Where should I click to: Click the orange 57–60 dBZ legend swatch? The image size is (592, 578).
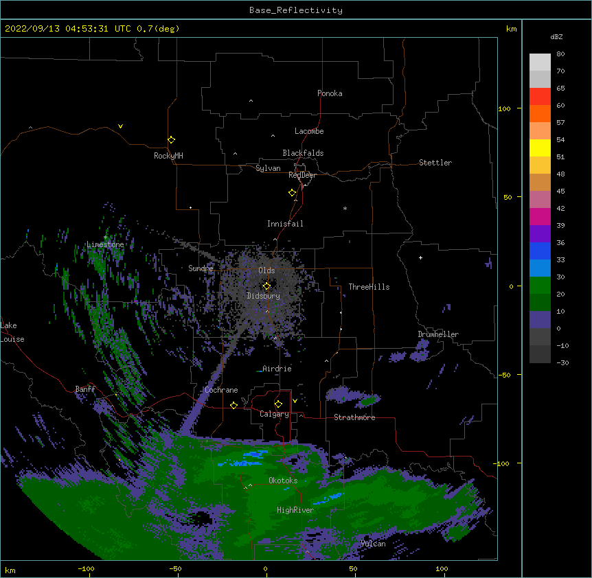[x=540, y=113]
